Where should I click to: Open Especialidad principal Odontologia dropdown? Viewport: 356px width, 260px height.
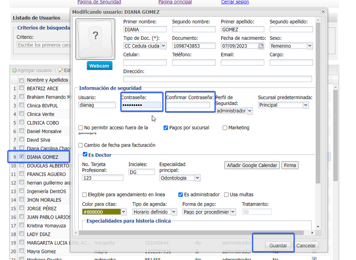pyautogui.click(x=198, y=178)
